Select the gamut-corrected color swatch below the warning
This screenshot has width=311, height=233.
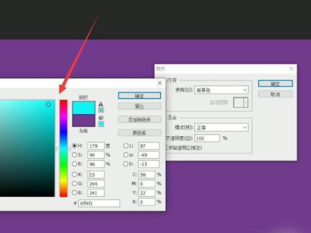point(101,110)
